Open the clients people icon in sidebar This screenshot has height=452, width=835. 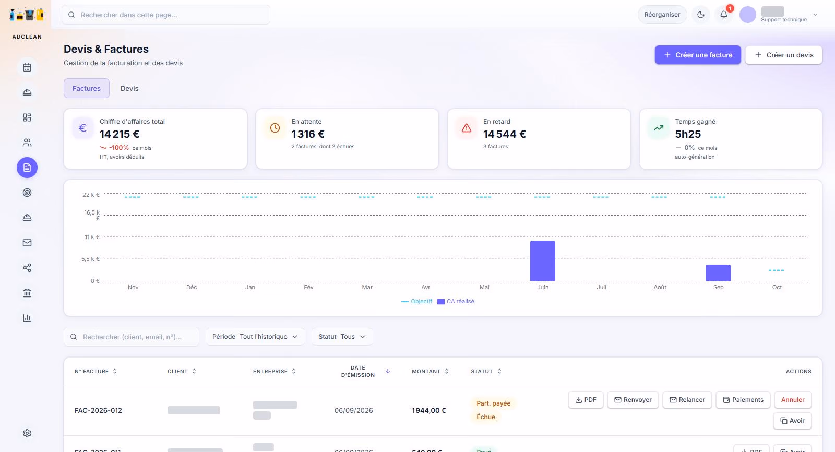pos(27,142)
